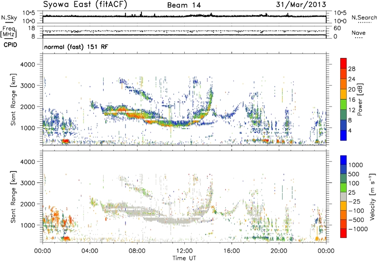Click the '16' tick on power colorbar
Viewport: 377px width, 261px height.
point(352,100)
